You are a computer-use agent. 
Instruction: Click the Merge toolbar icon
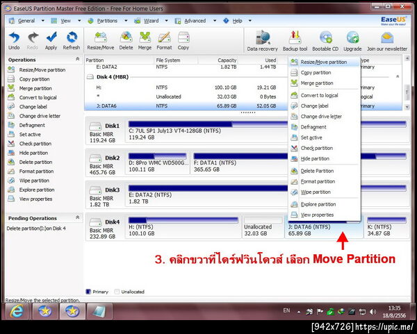pyautogui.click(x=145, y=41)
